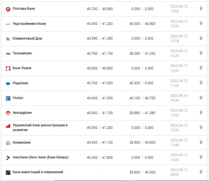209x181 pixels.
Task: Click Глобус rates 40.600 / 41.000
Action: [x=100, y=98]
